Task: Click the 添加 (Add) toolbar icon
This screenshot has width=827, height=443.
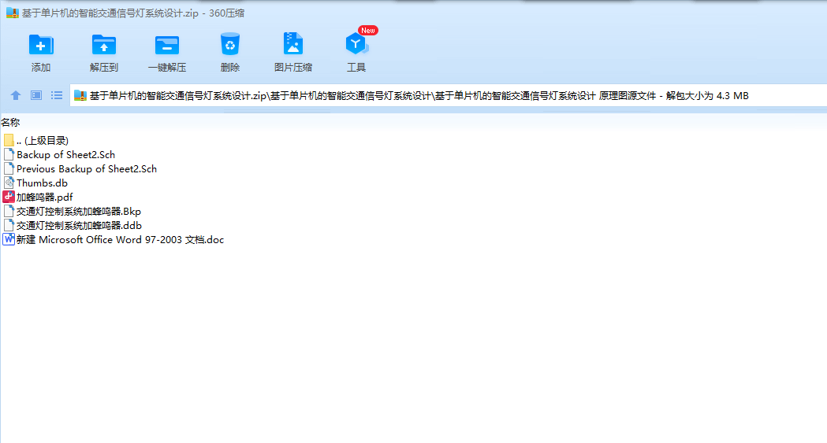Action: tap(41, 45)
